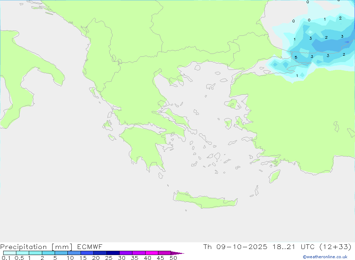This screenshot has height=260, width=355.
Task: Choose the 10–15 mm blue legend swatch
Action: click(74, 253)
